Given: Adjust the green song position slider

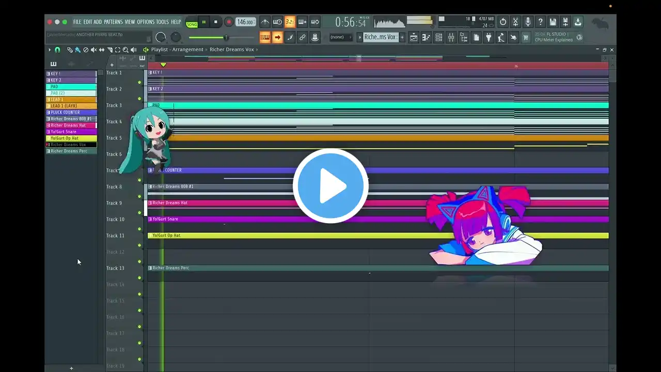Looking at the screenshot, I should [222, 37].
